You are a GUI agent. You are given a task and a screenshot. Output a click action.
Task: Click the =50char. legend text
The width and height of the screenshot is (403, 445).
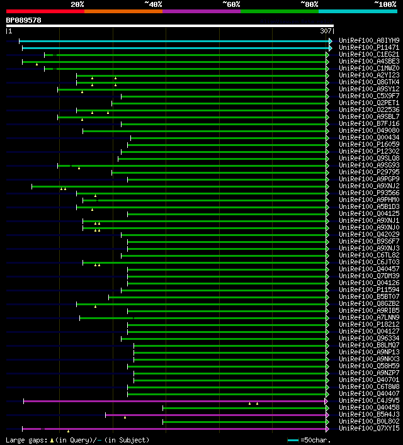point(315,440)
